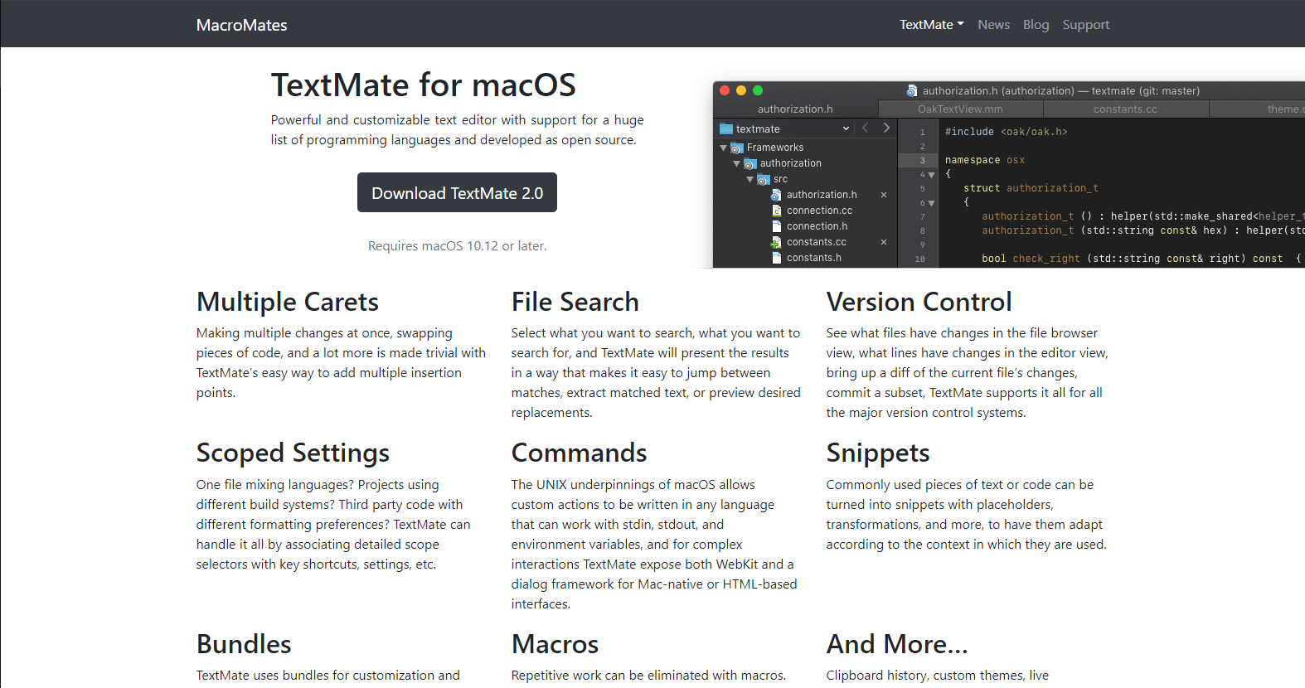Switch to the authorization.h editor tab
The width and height of the screenshot is (1305, 688).
[x=795, y=109]
